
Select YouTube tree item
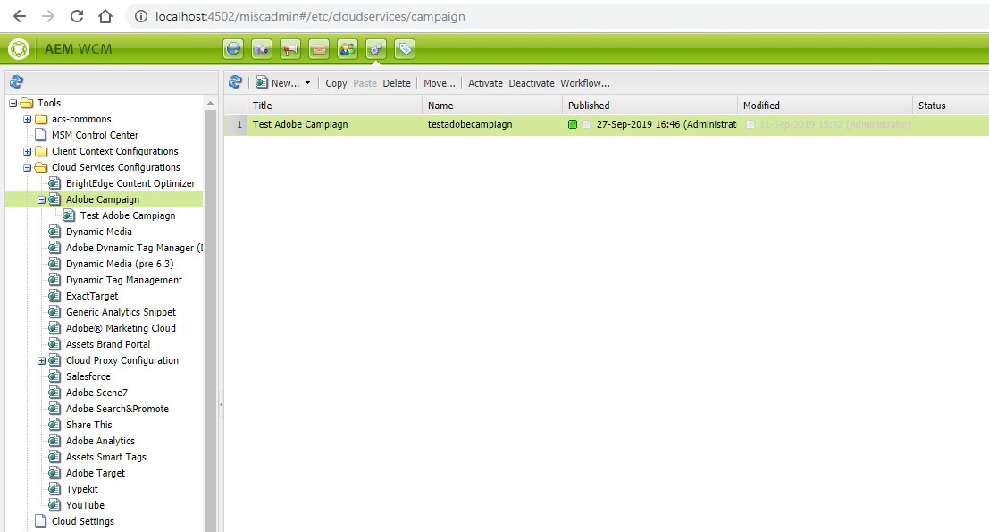pos(85,505)
